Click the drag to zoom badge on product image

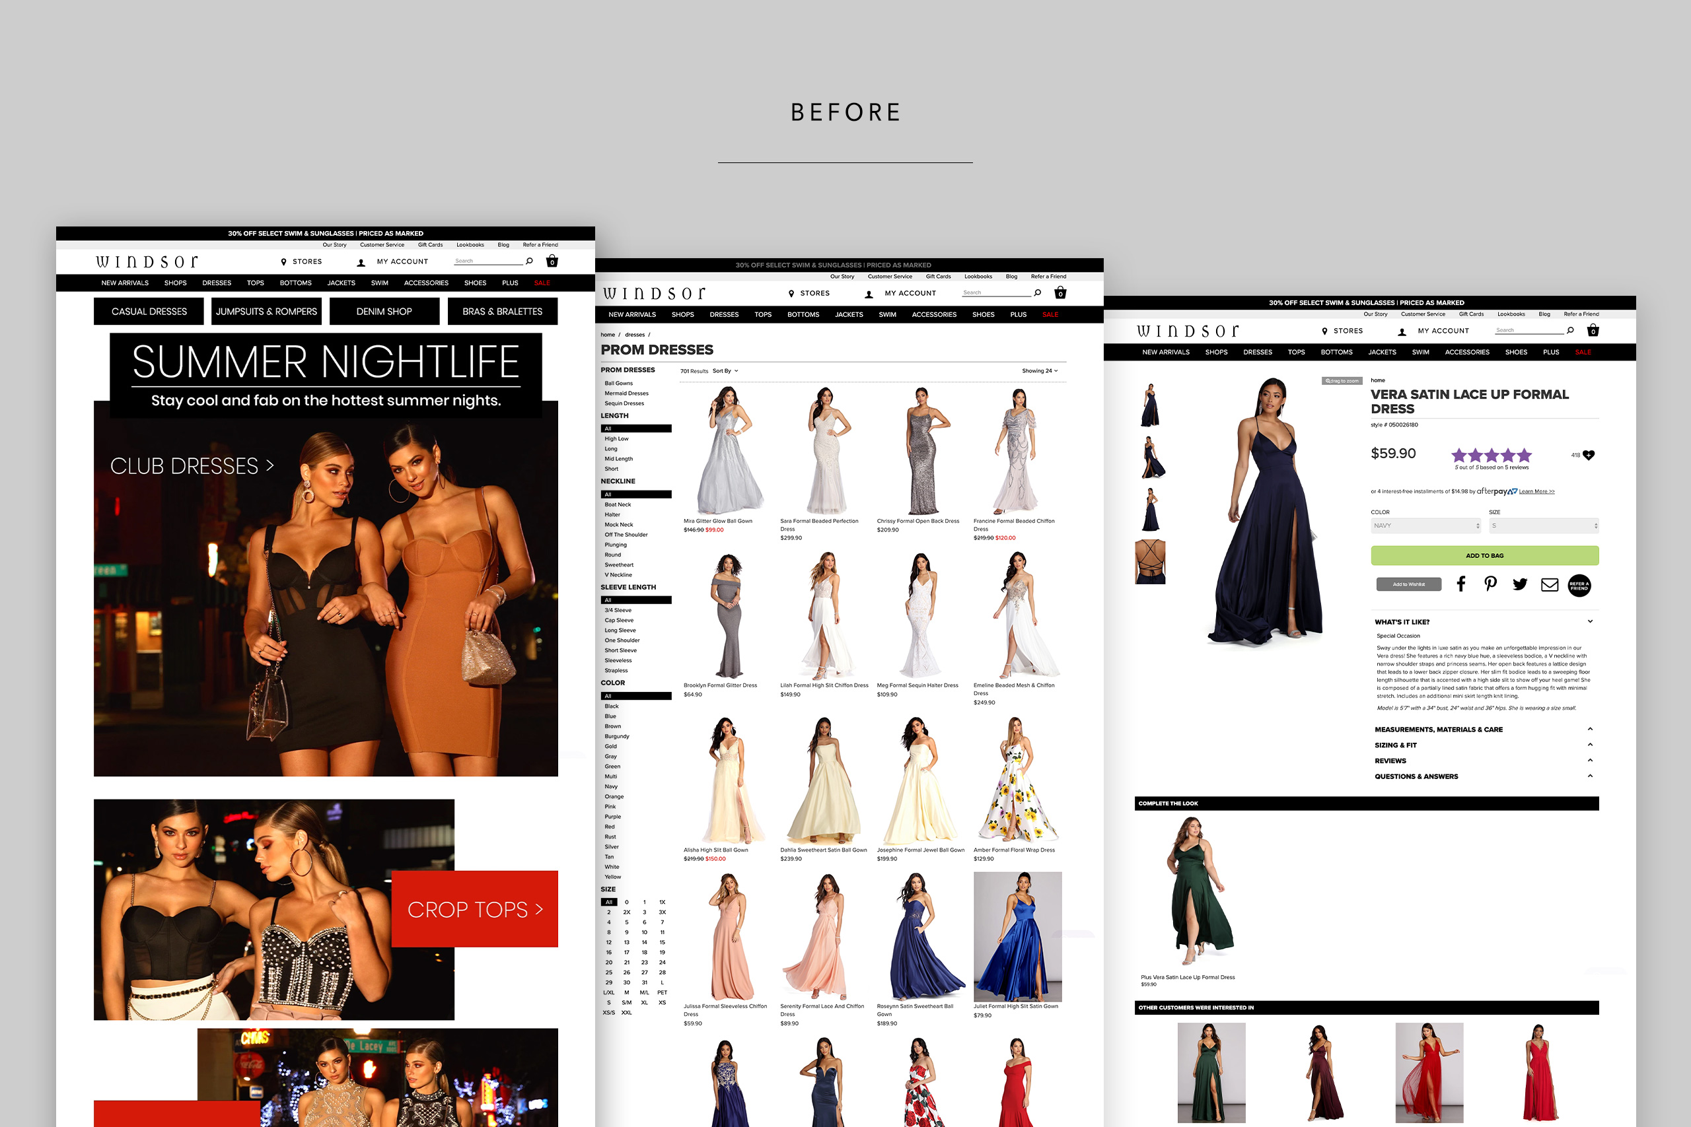[1342, 381]
